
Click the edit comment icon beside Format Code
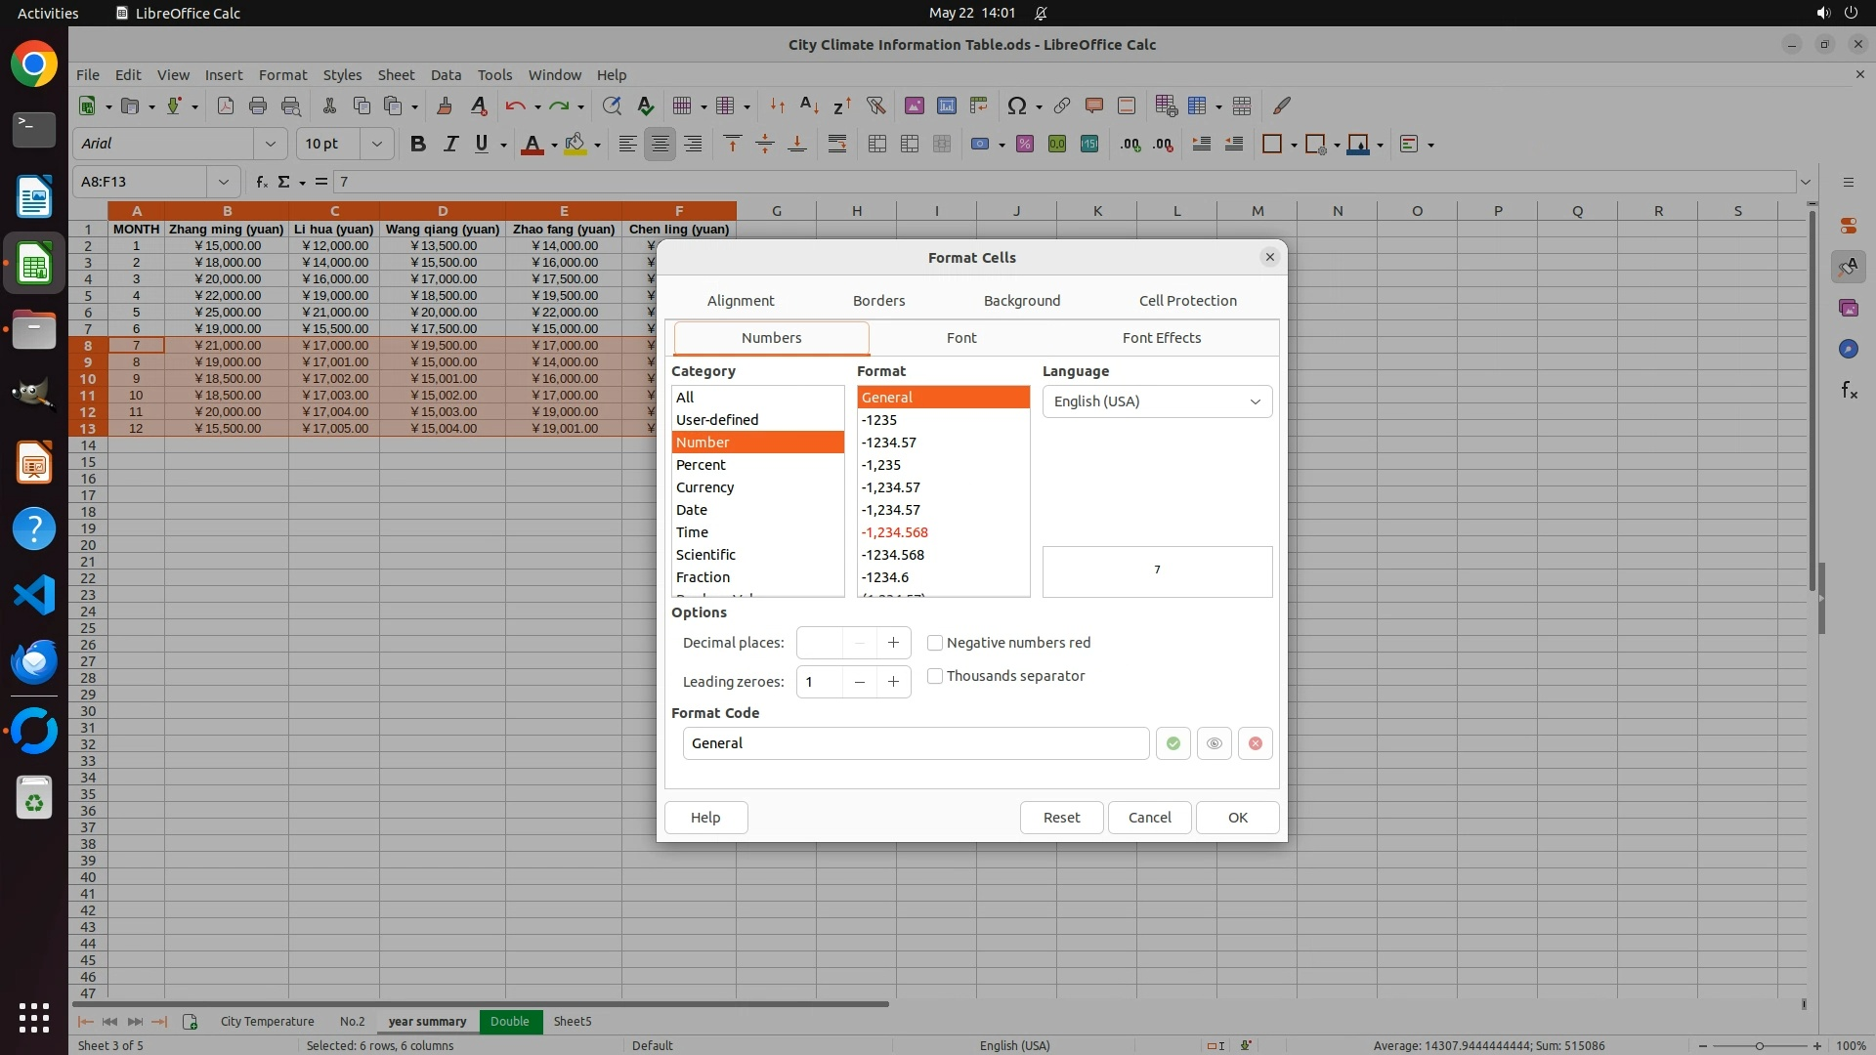pos(1214,743)
